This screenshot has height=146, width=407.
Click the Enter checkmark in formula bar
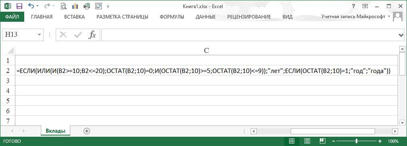pyautogui.click(x=78, y=35)
